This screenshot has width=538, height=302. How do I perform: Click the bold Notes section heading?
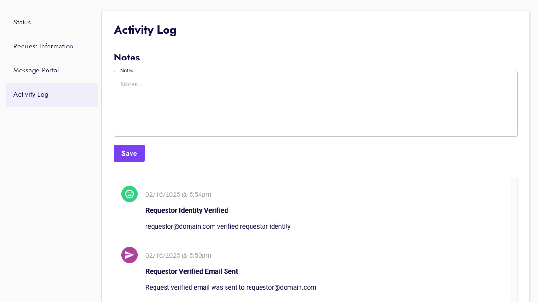[127, 58]
